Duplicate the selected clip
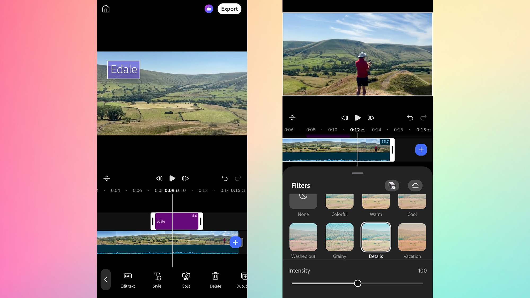Image resolution: width=530 pixels, height=298 pixels. pos(242,280)
